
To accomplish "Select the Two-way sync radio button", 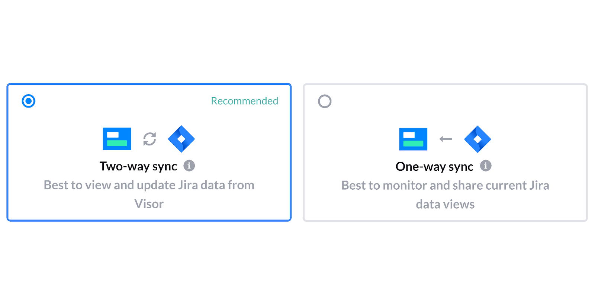I will tap(28, 101).
